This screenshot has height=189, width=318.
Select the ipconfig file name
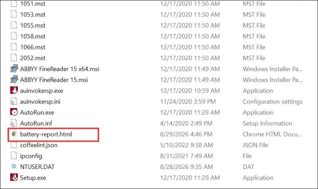click(31, 156)
